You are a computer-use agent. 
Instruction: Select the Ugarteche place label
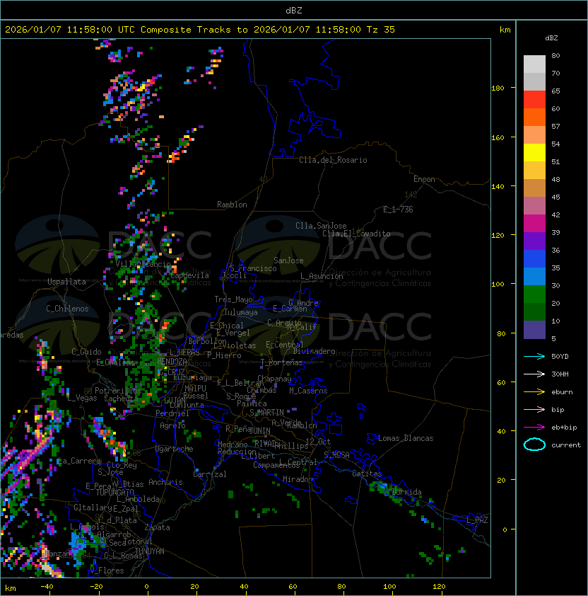(x=175, y=449)
